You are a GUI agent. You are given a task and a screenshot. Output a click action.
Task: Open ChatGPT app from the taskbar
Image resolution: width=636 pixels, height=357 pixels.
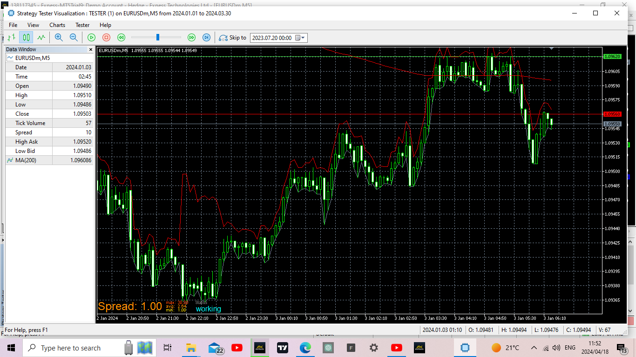pyautogui.click(x=328, y=348)
